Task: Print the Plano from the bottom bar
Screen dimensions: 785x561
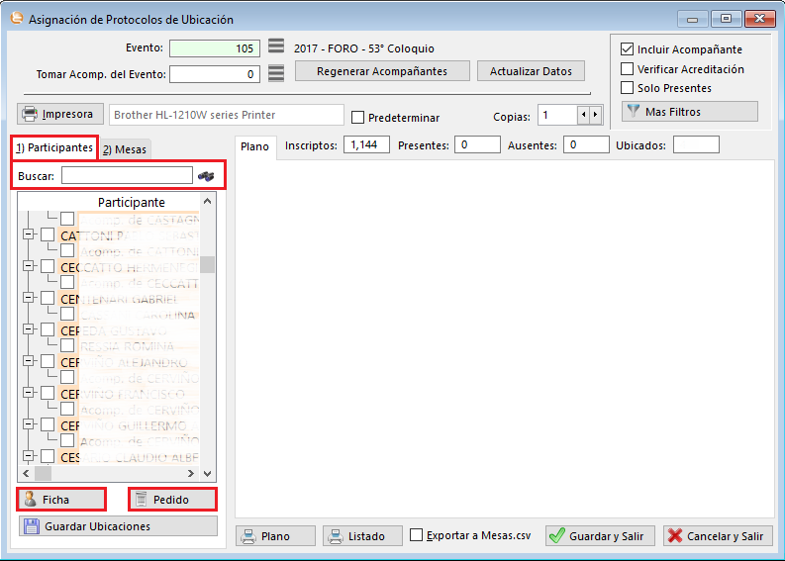Action: [x=276, y=535]
